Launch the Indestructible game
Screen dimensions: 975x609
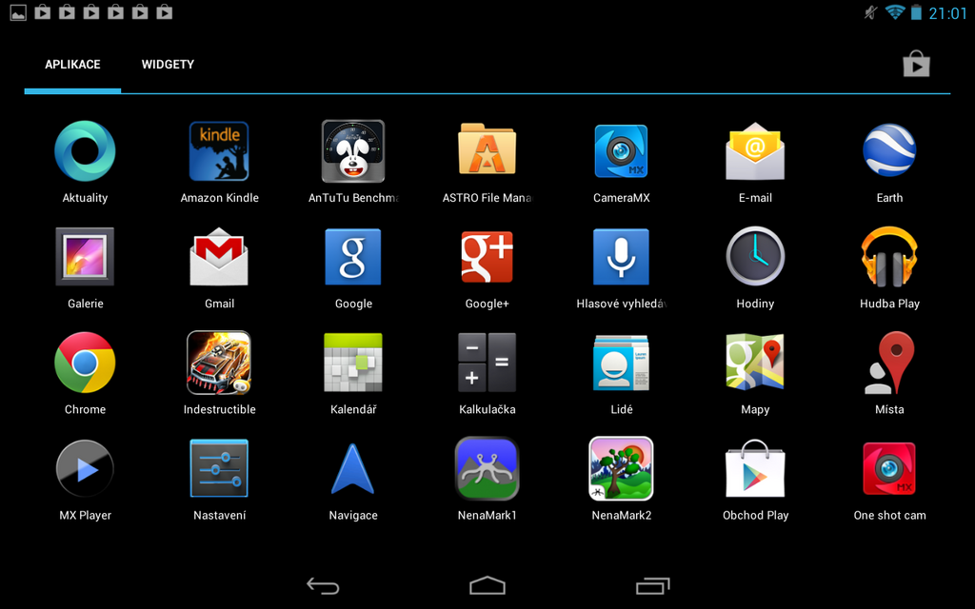[219, 363]
